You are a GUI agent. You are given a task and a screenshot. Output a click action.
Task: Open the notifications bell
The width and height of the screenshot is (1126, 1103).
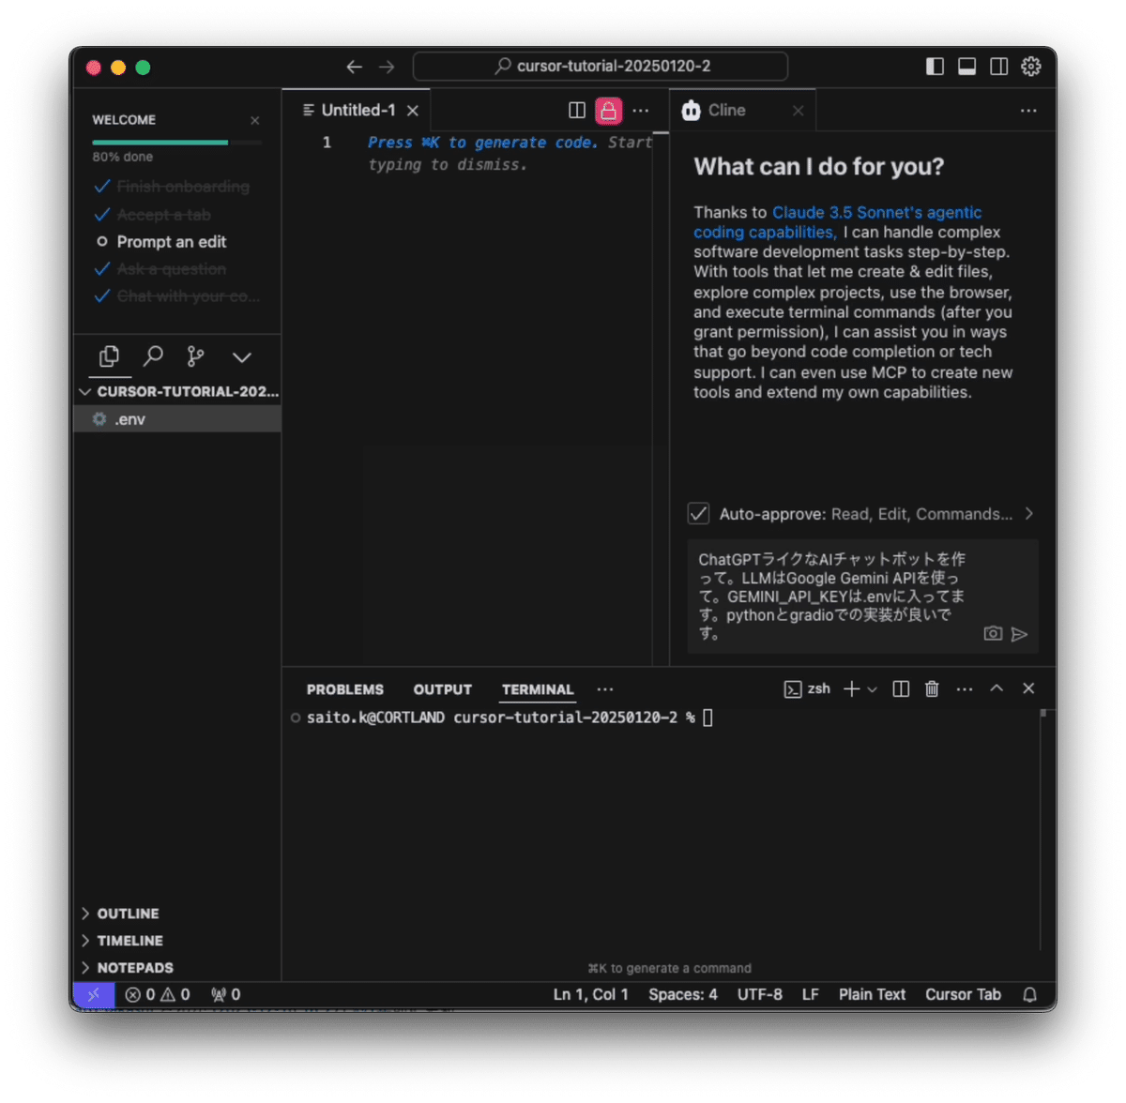click(1030, 995)
